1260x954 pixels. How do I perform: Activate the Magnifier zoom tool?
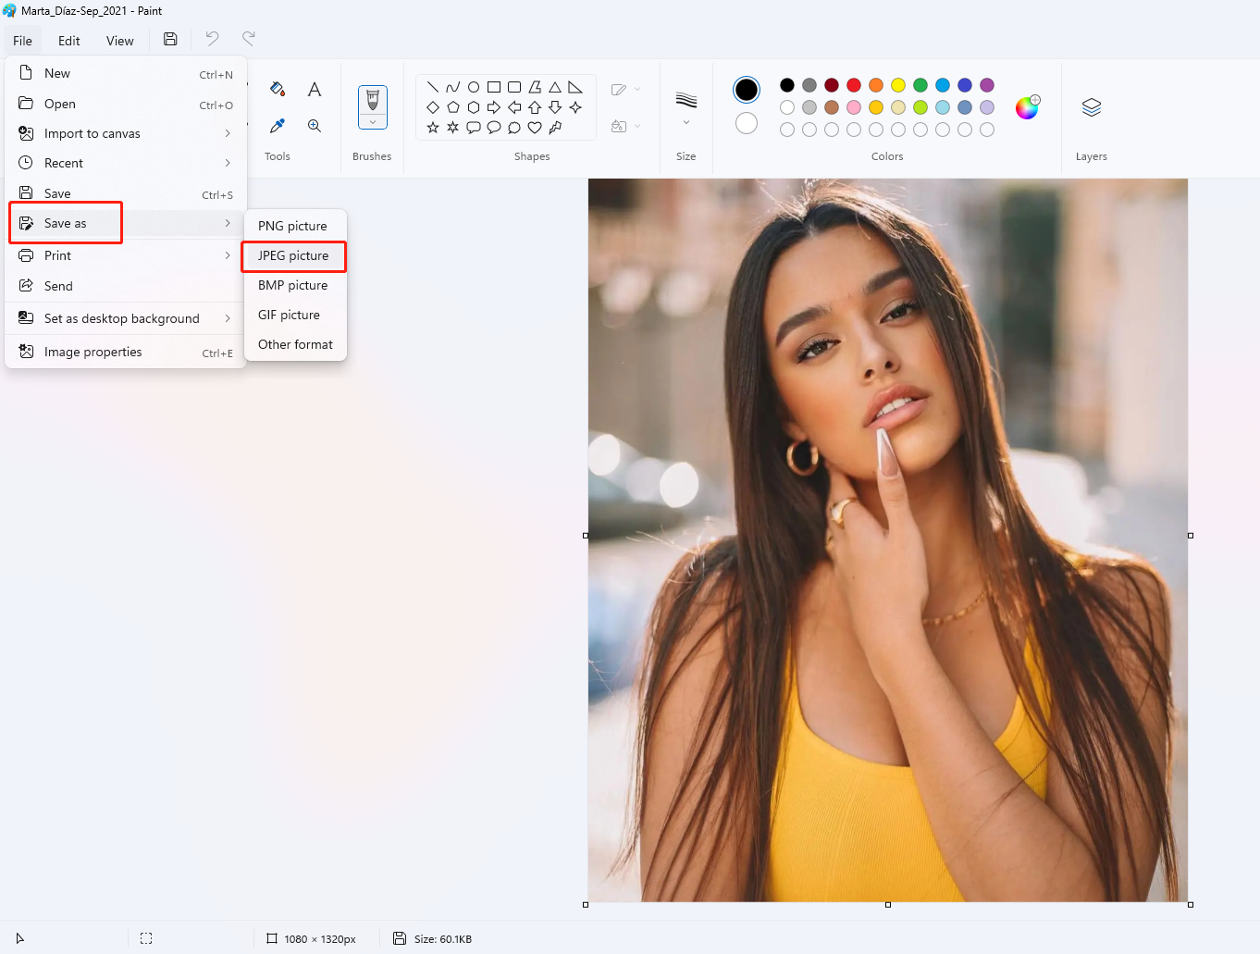315,126
